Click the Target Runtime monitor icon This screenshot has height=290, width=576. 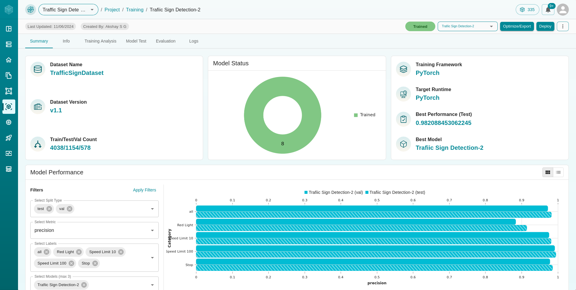[x=403, y=94]
